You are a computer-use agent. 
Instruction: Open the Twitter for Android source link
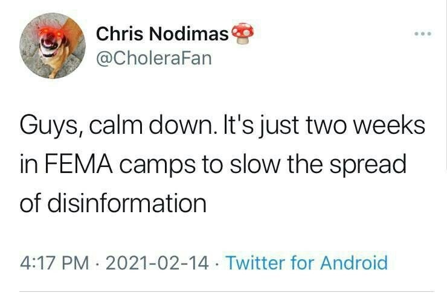[306, 263]
